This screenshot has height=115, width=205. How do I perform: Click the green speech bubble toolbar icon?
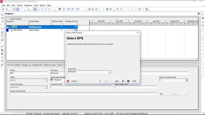[139, 9]
